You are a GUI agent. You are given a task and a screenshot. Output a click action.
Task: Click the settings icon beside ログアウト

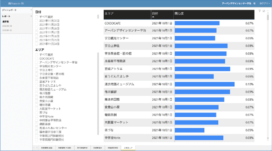(x=254, y=3)
